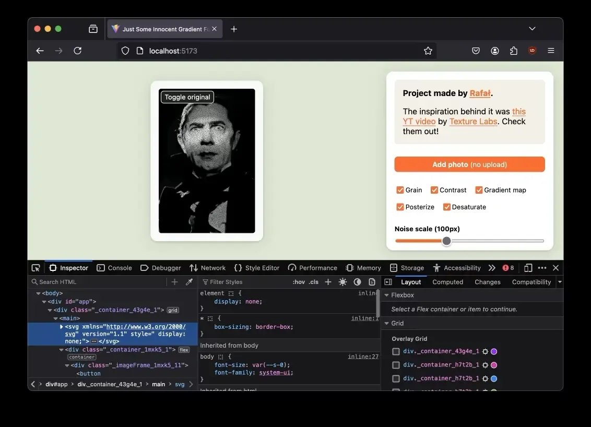Collapse the main node in markup tree

coord(56,318)
